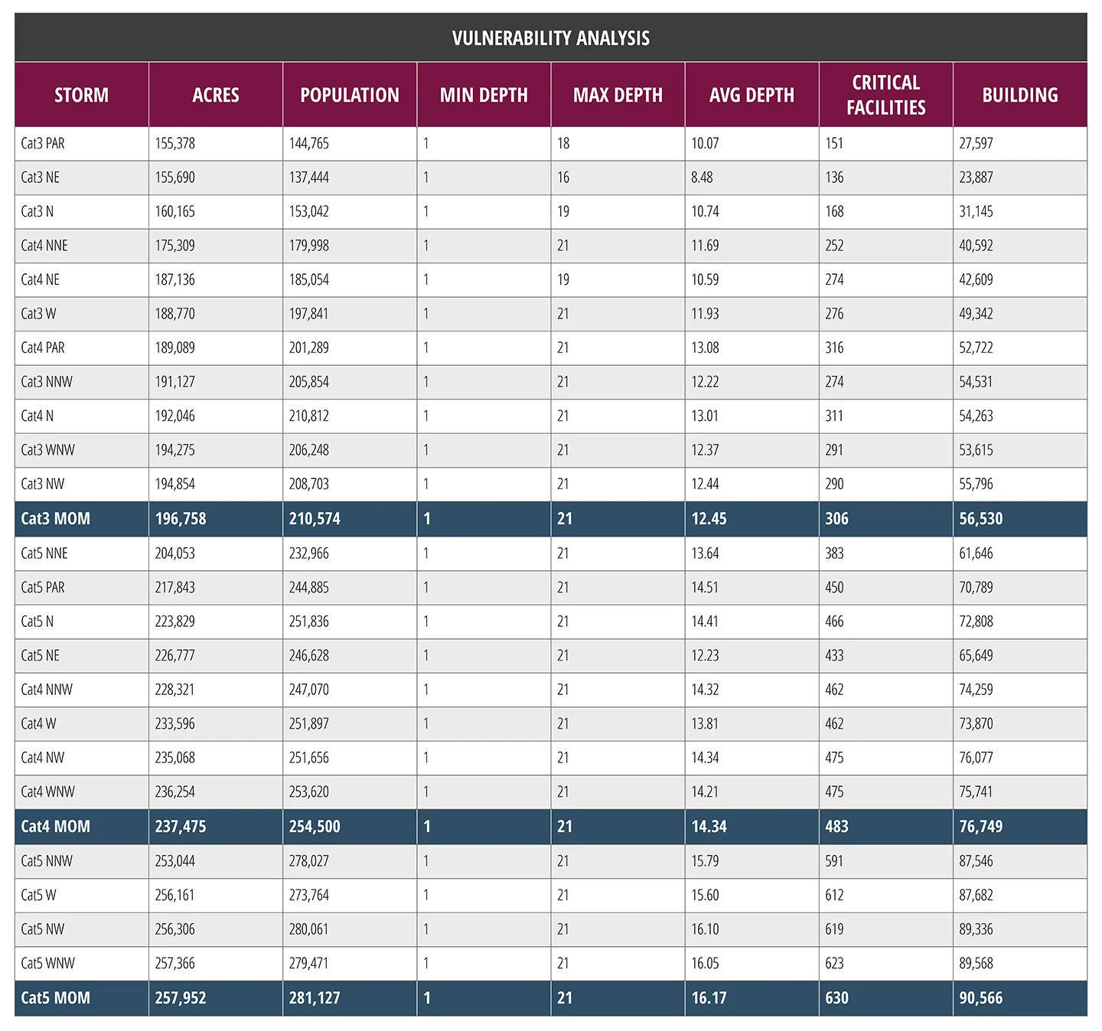Viewport: 1102px width, 1031px height.
Task: Select the POPULATION column header
Action: (350, 95)
